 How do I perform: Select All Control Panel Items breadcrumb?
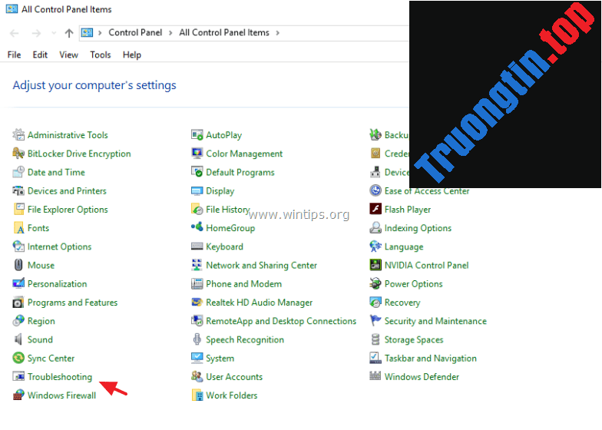coord(224,32)
